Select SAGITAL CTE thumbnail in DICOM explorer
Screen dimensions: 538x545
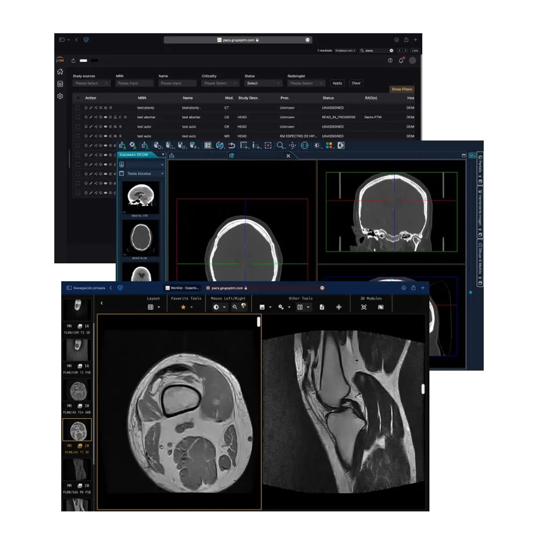click(x=140, y=198)
